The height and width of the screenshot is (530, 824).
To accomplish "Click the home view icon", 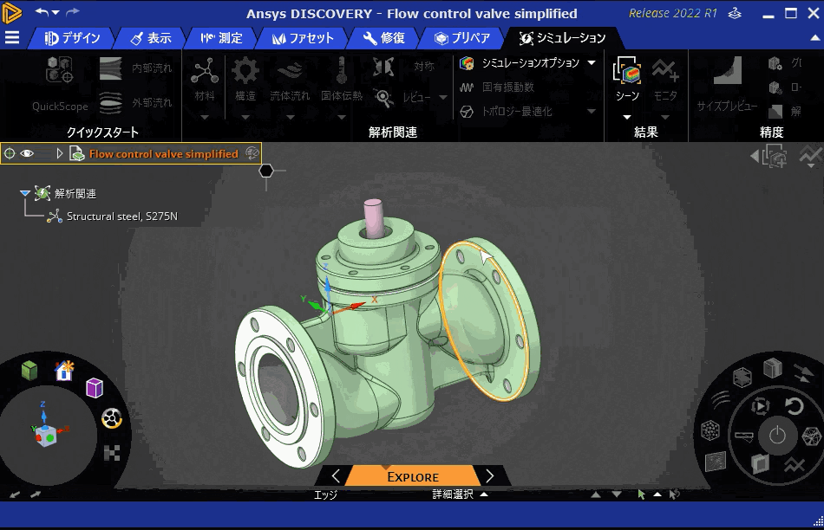I will coord(64,371).
